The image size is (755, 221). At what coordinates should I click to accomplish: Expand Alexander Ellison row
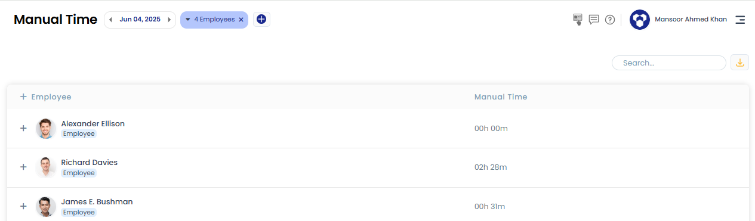click(x=23, y=128)
